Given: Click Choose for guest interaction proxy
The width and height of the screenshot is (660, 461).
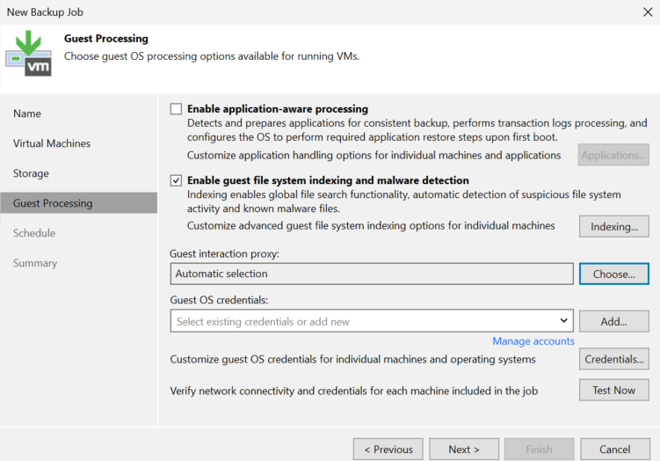Looking at the screenshot, I should tap(613, 274).
